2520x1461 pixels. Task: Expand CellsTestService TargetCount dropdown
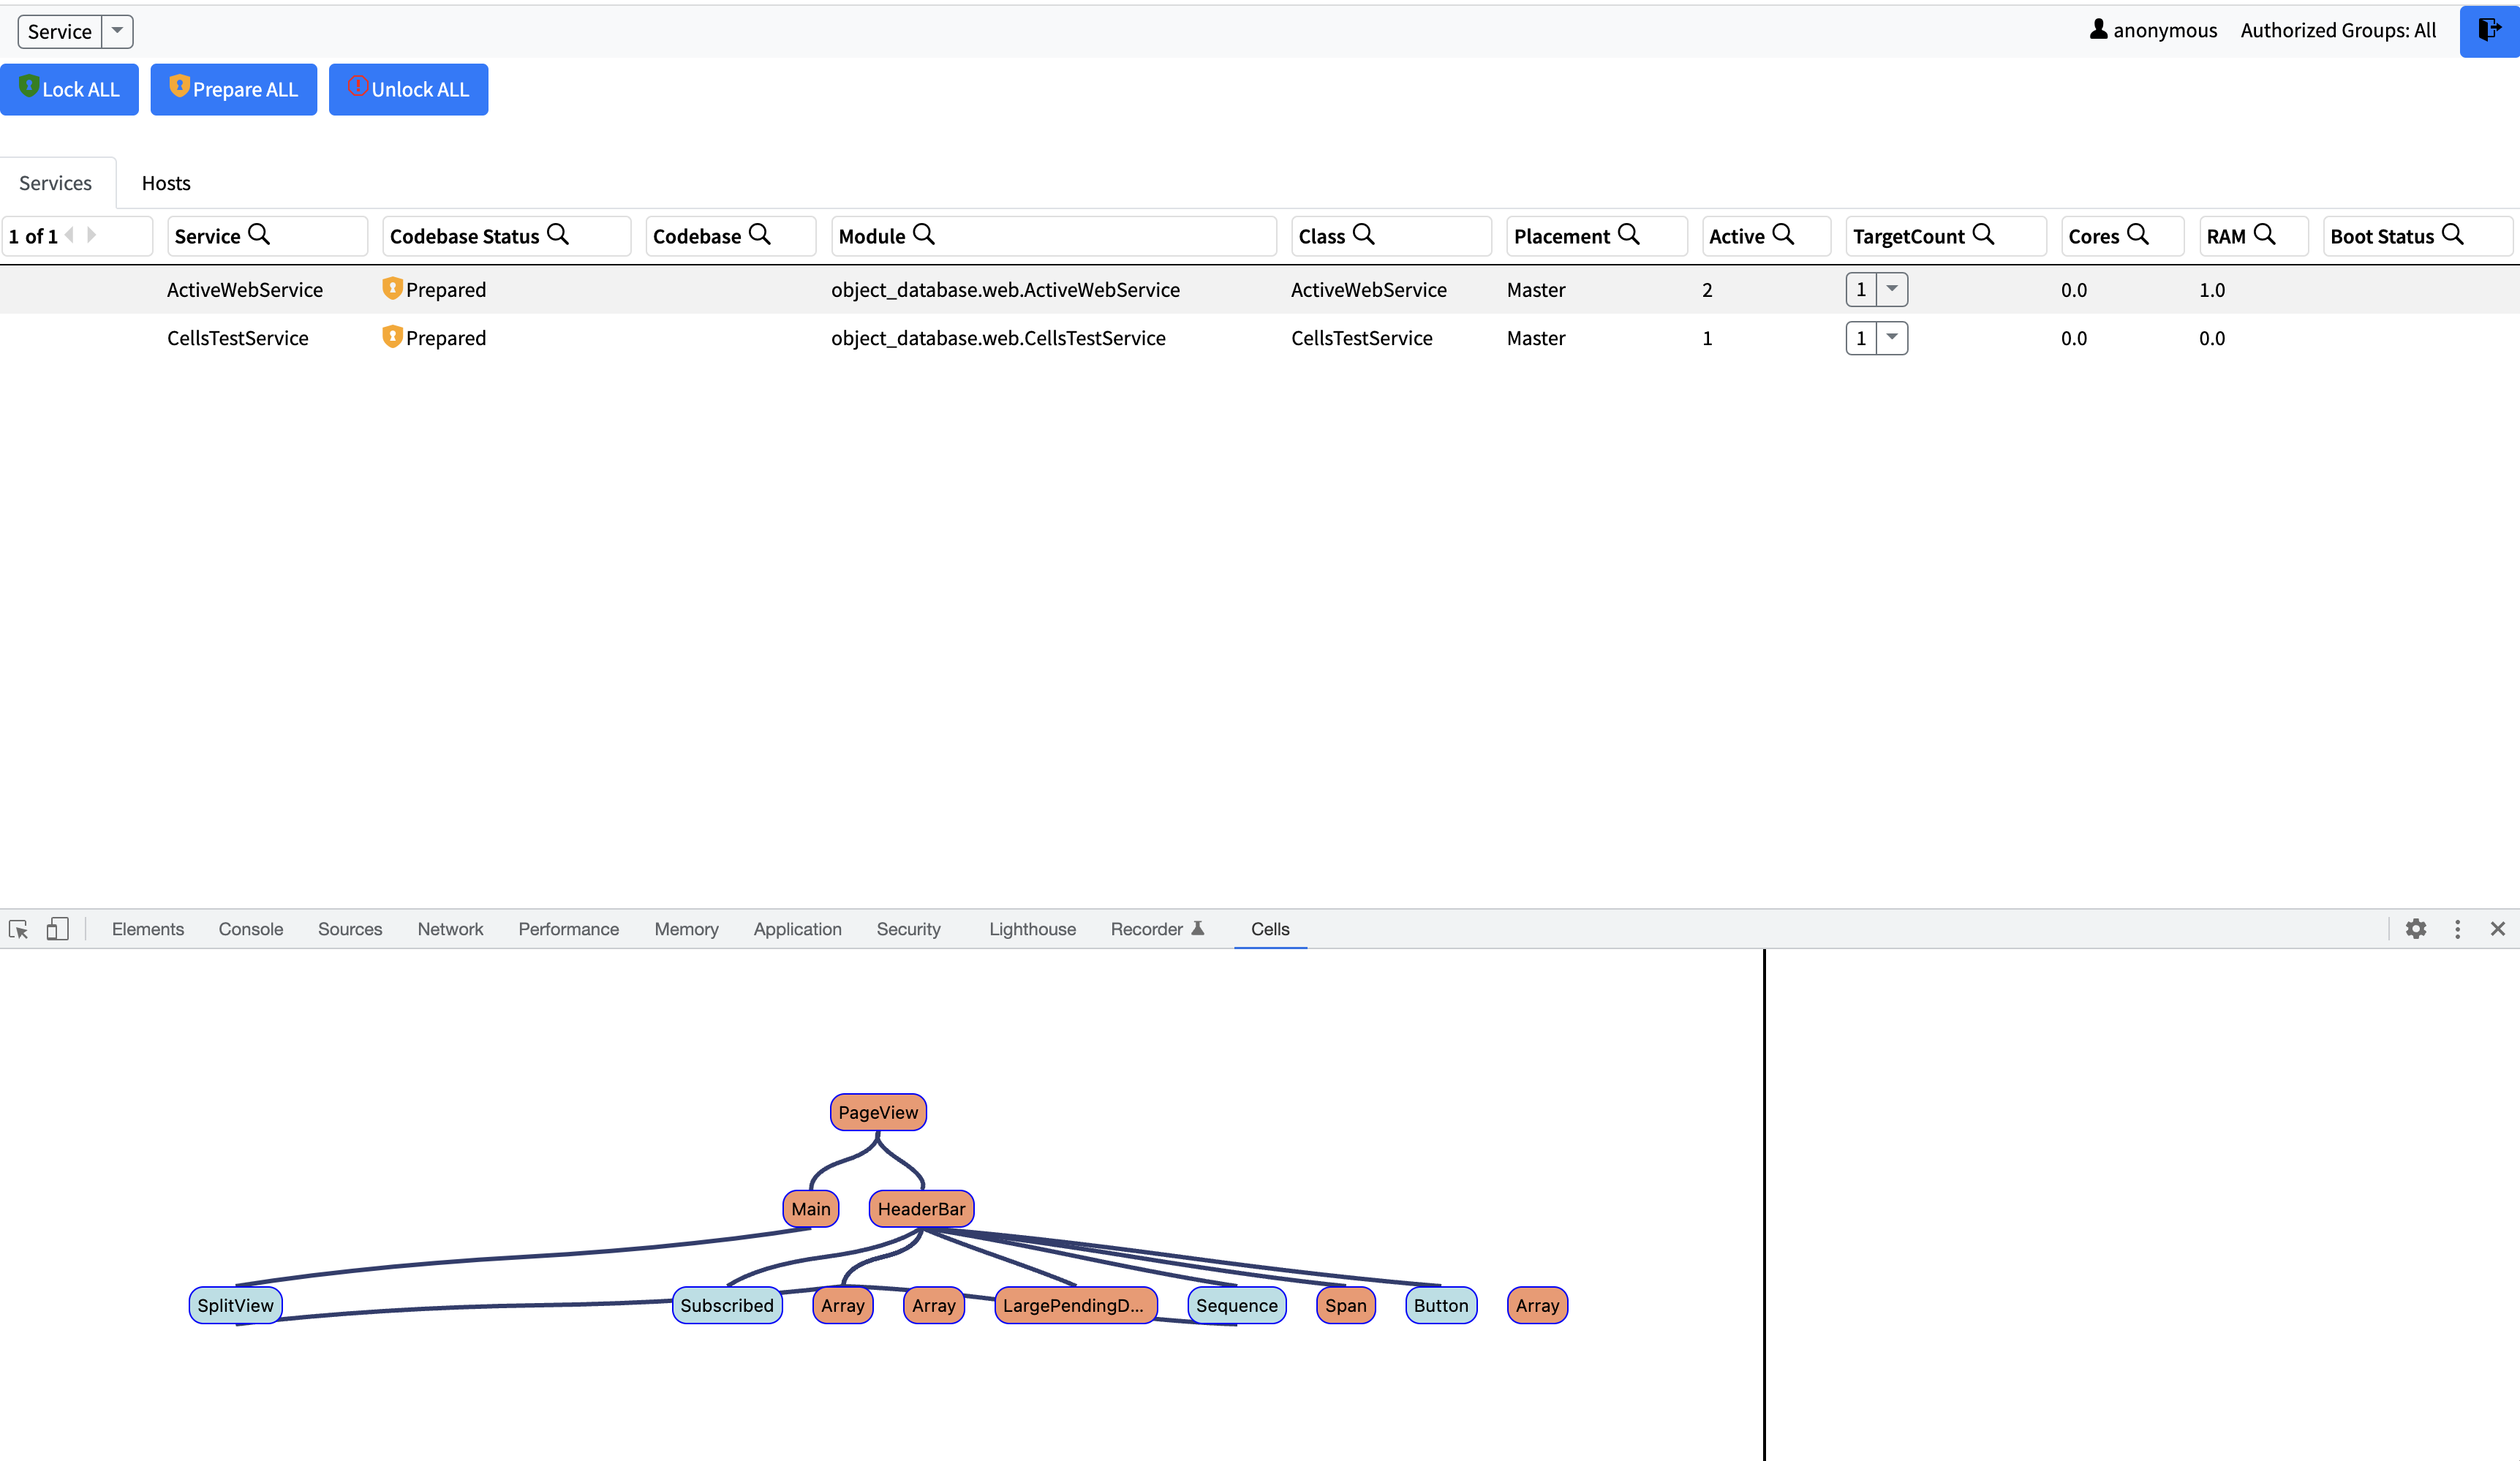(1891, 338)
